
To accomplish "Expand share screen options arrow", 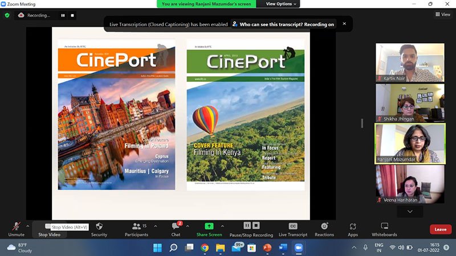I will pos(222,226).
